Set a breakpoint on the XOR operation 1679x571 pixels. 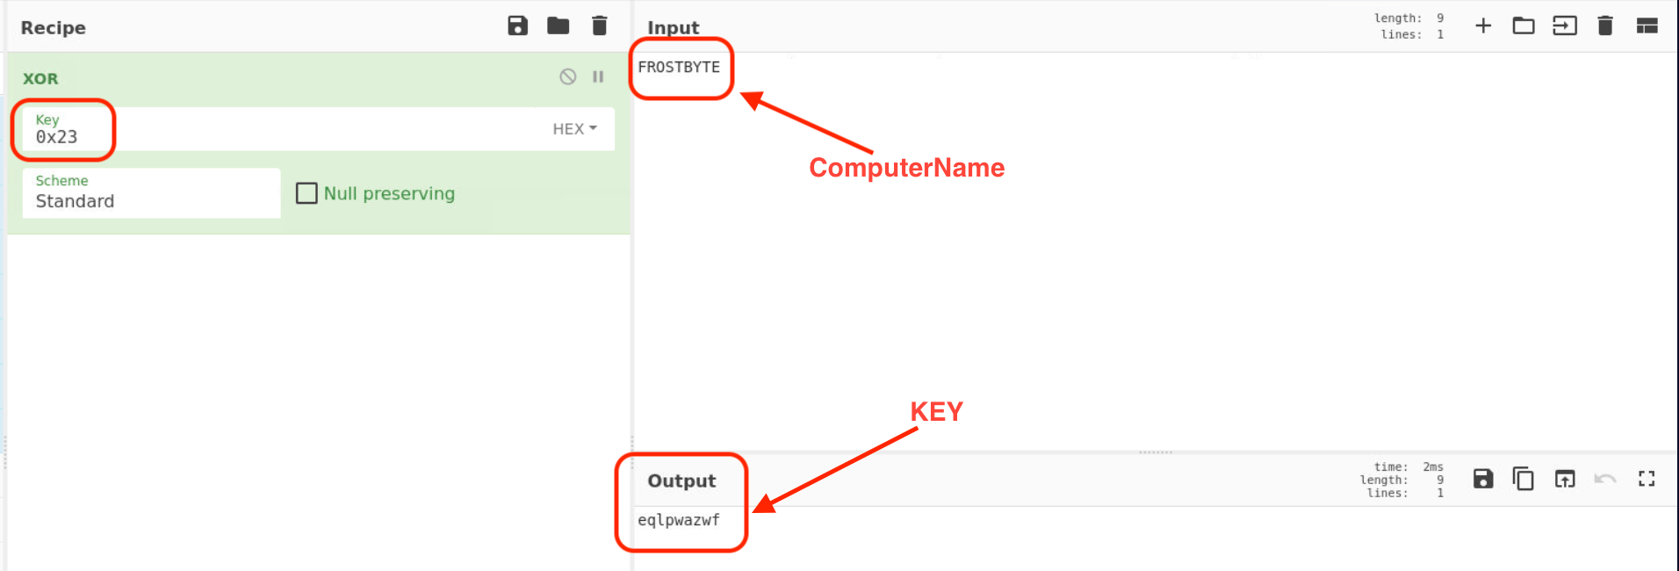click(x=598, y=76)
